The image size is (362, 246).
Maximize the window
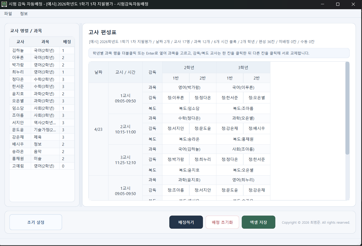point(338,4)
